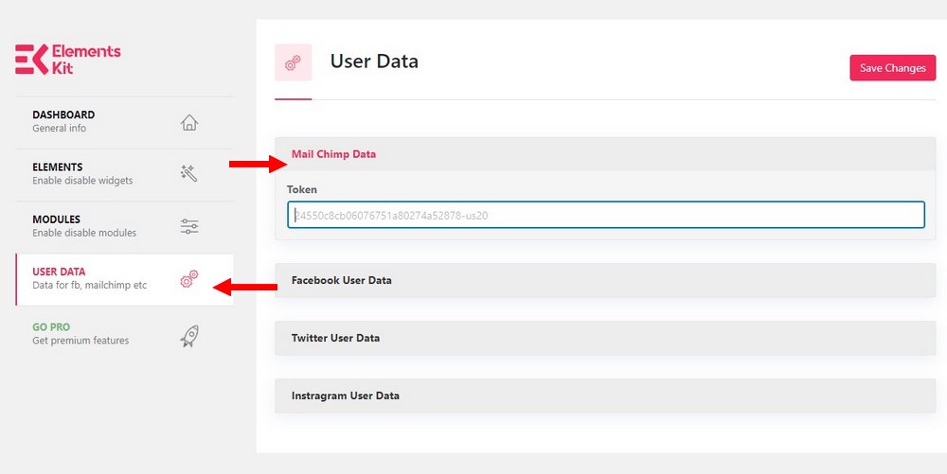Click the Go Pro rocket icon

(189, 336)
